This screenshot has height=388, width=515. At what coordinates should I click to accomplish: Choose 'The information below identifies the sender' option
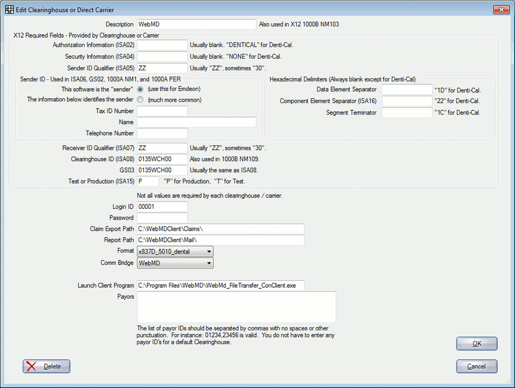click(140, 100)
